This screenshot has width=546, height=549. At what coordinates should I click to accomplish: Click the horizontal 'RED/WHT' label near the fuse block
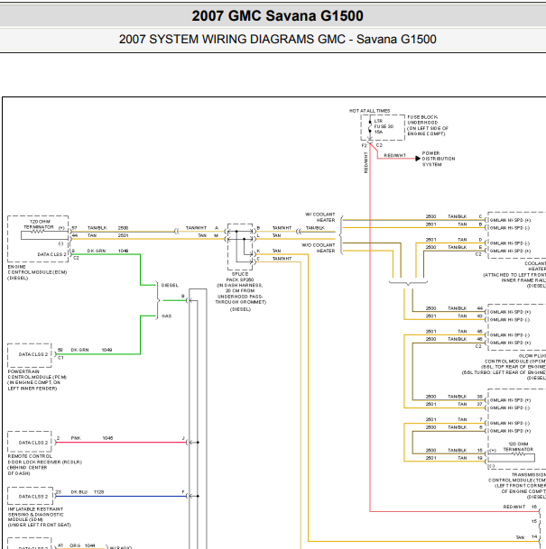coord(394,155)
